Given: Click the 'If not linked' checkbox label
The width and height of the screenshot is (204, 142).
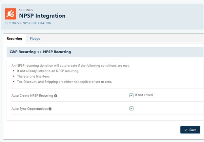Looking at the screenshot, I should [x=144, y=95].
